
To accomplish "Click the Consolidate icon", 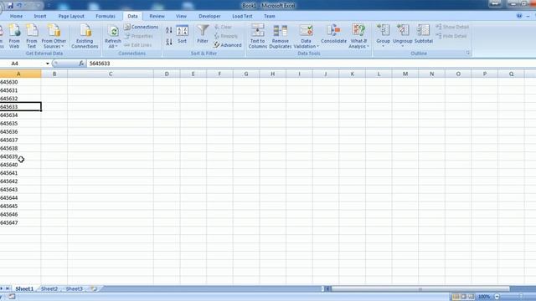I will pos(333,34).
